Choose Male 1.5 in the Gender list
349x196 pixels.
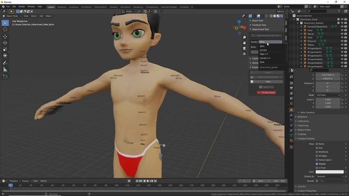264,54
